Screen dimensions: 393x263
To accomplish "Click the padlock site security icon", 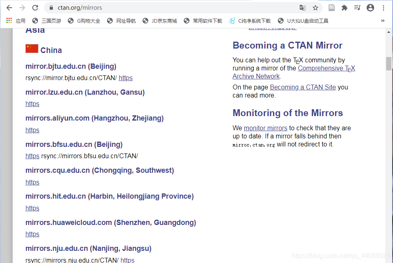I will [x=51, y=8].
